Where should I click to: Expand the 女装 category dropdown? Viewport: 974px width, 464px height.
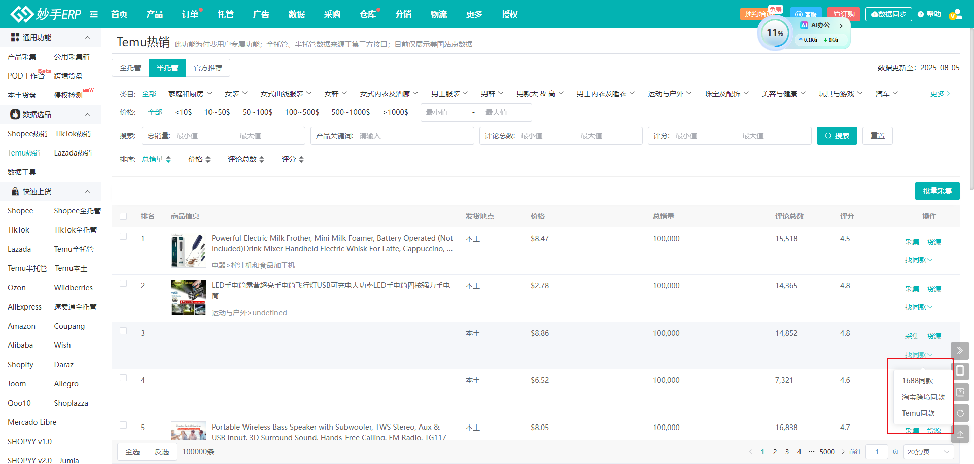(x=236, y=94)
